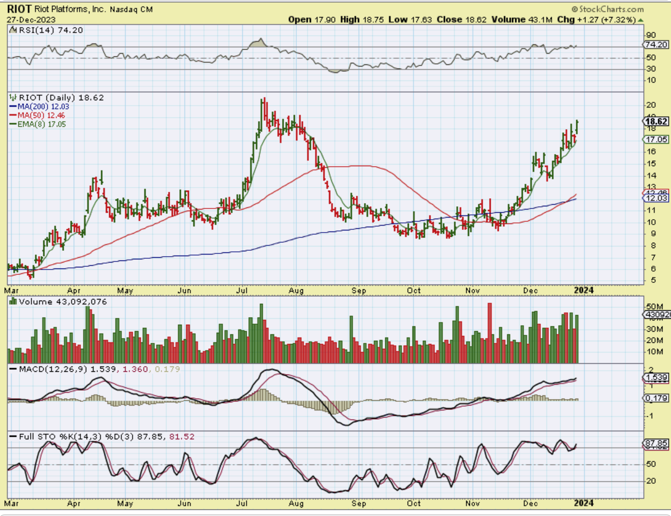This screenshot has height=516, width=671.
Task: Click the blue line marker beside MA(200)
Action: [13, 107]
